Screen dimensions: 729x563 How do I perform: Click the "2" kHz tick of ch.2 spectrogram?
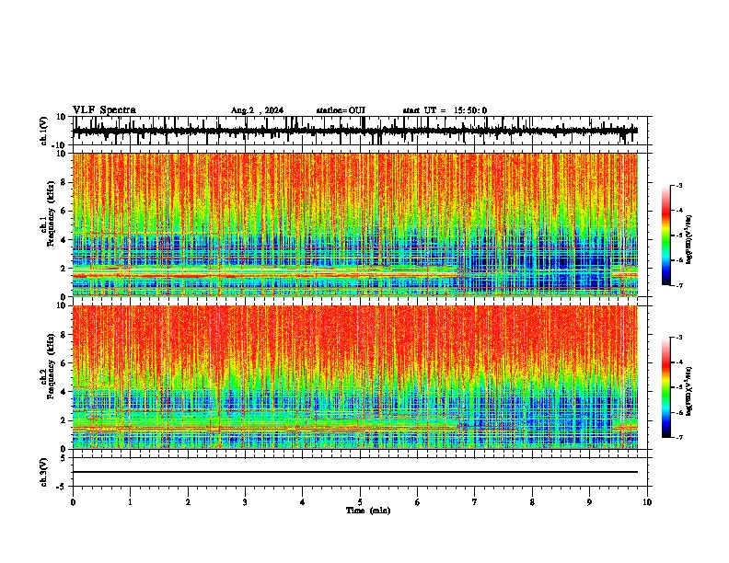(64, 420)
